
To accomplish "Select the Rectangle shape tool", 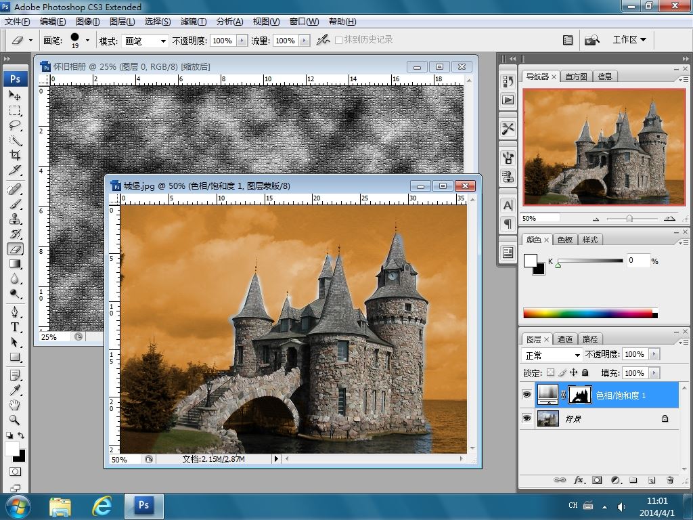I will [15, 357].
